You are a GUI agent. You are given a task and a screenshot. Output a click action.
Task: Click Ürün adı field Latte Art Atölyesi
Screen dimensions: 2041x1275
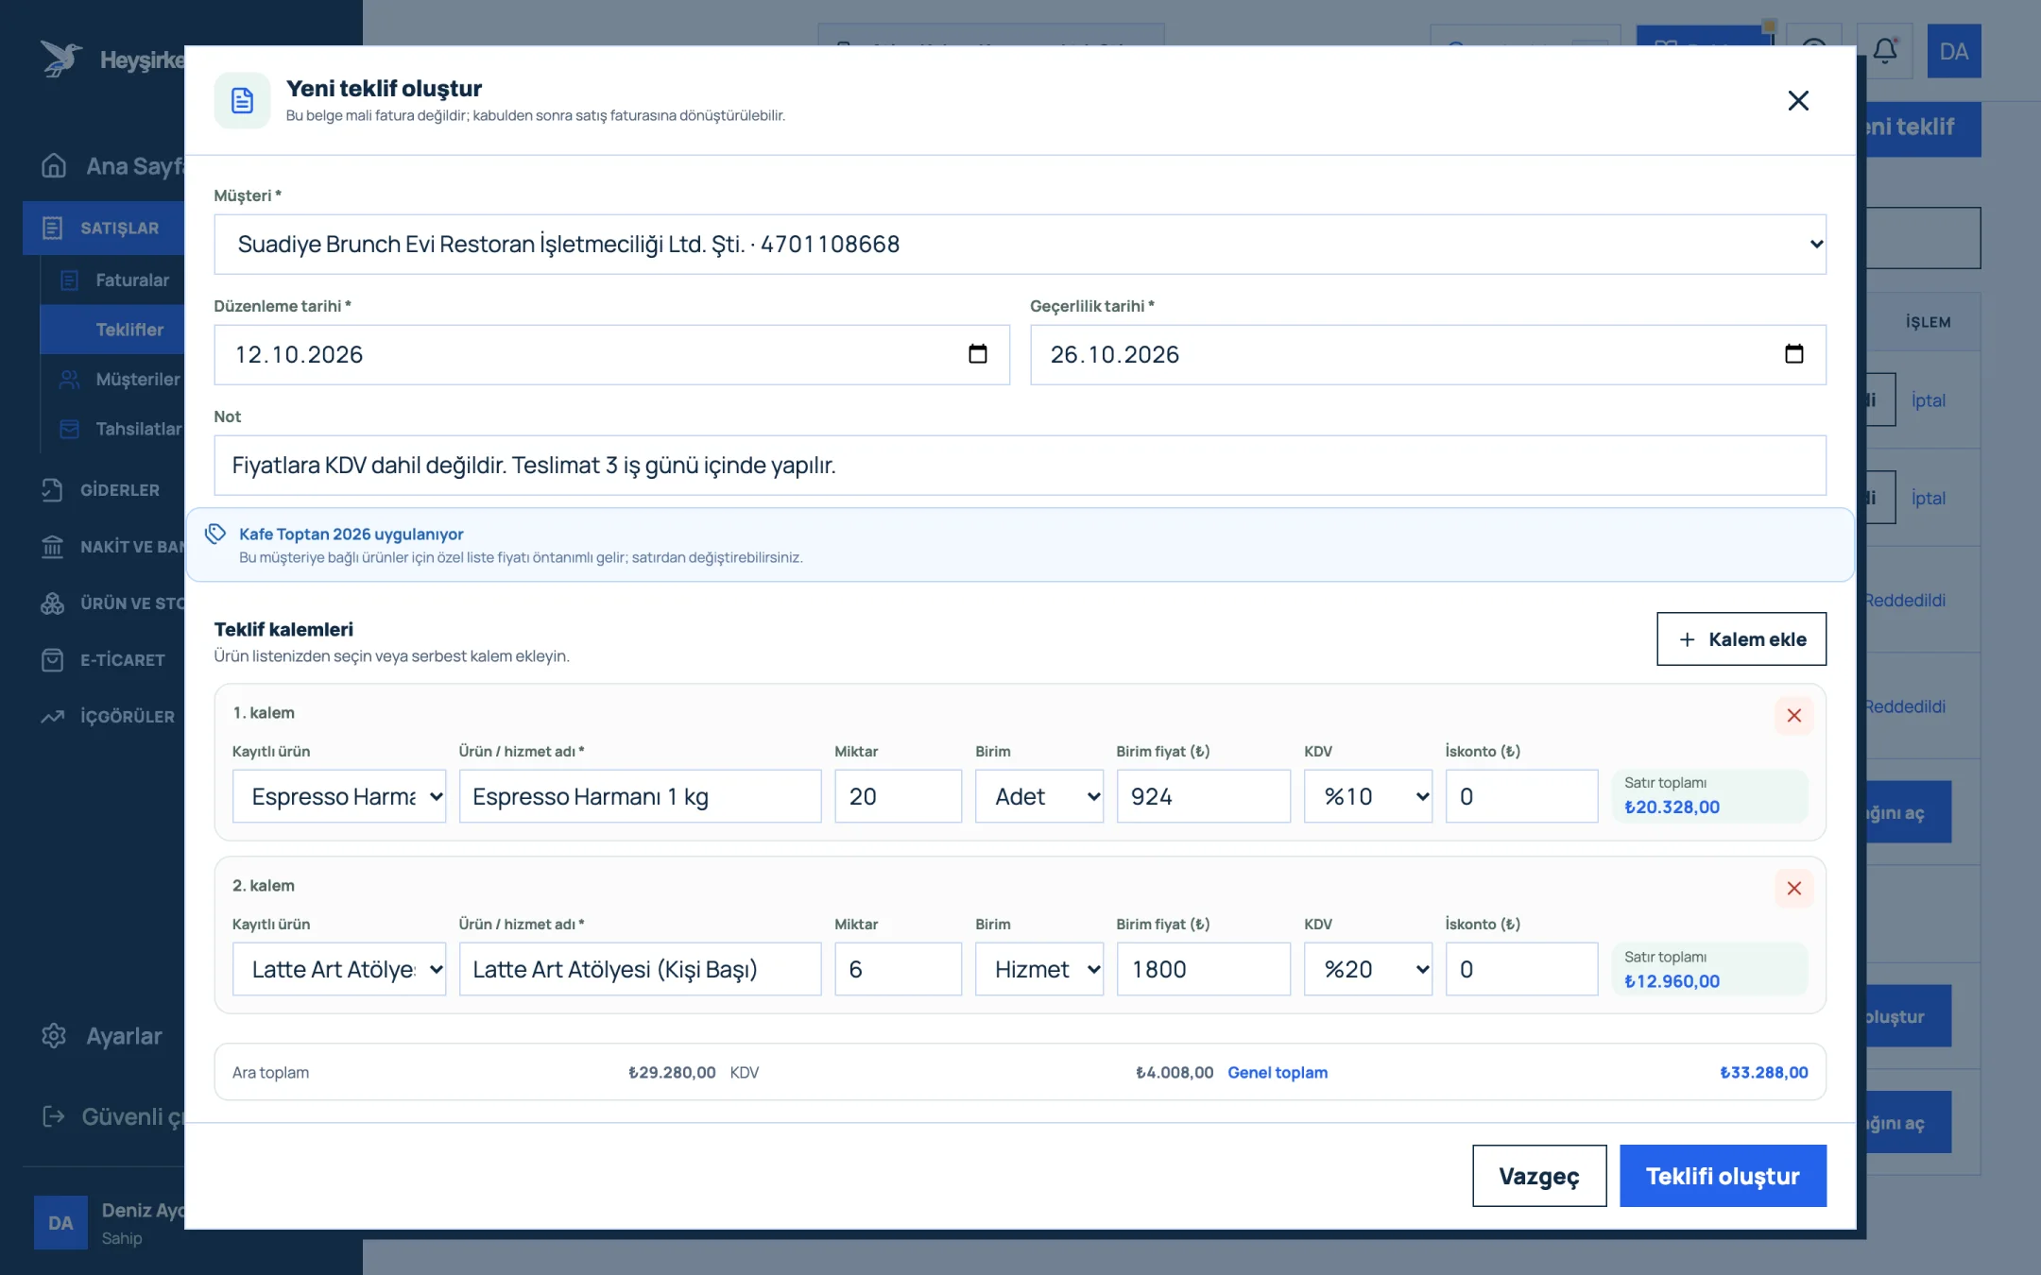coord(640,969)
